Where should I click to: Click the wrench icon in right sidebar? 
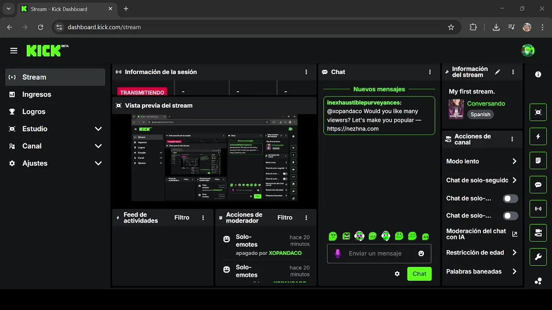pos(538,257)
